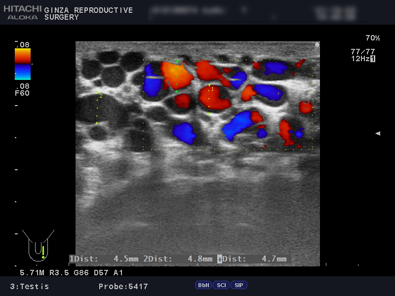Toggle the SIP mode badge
Screen dimensions: 395x296
pos(239,285)
